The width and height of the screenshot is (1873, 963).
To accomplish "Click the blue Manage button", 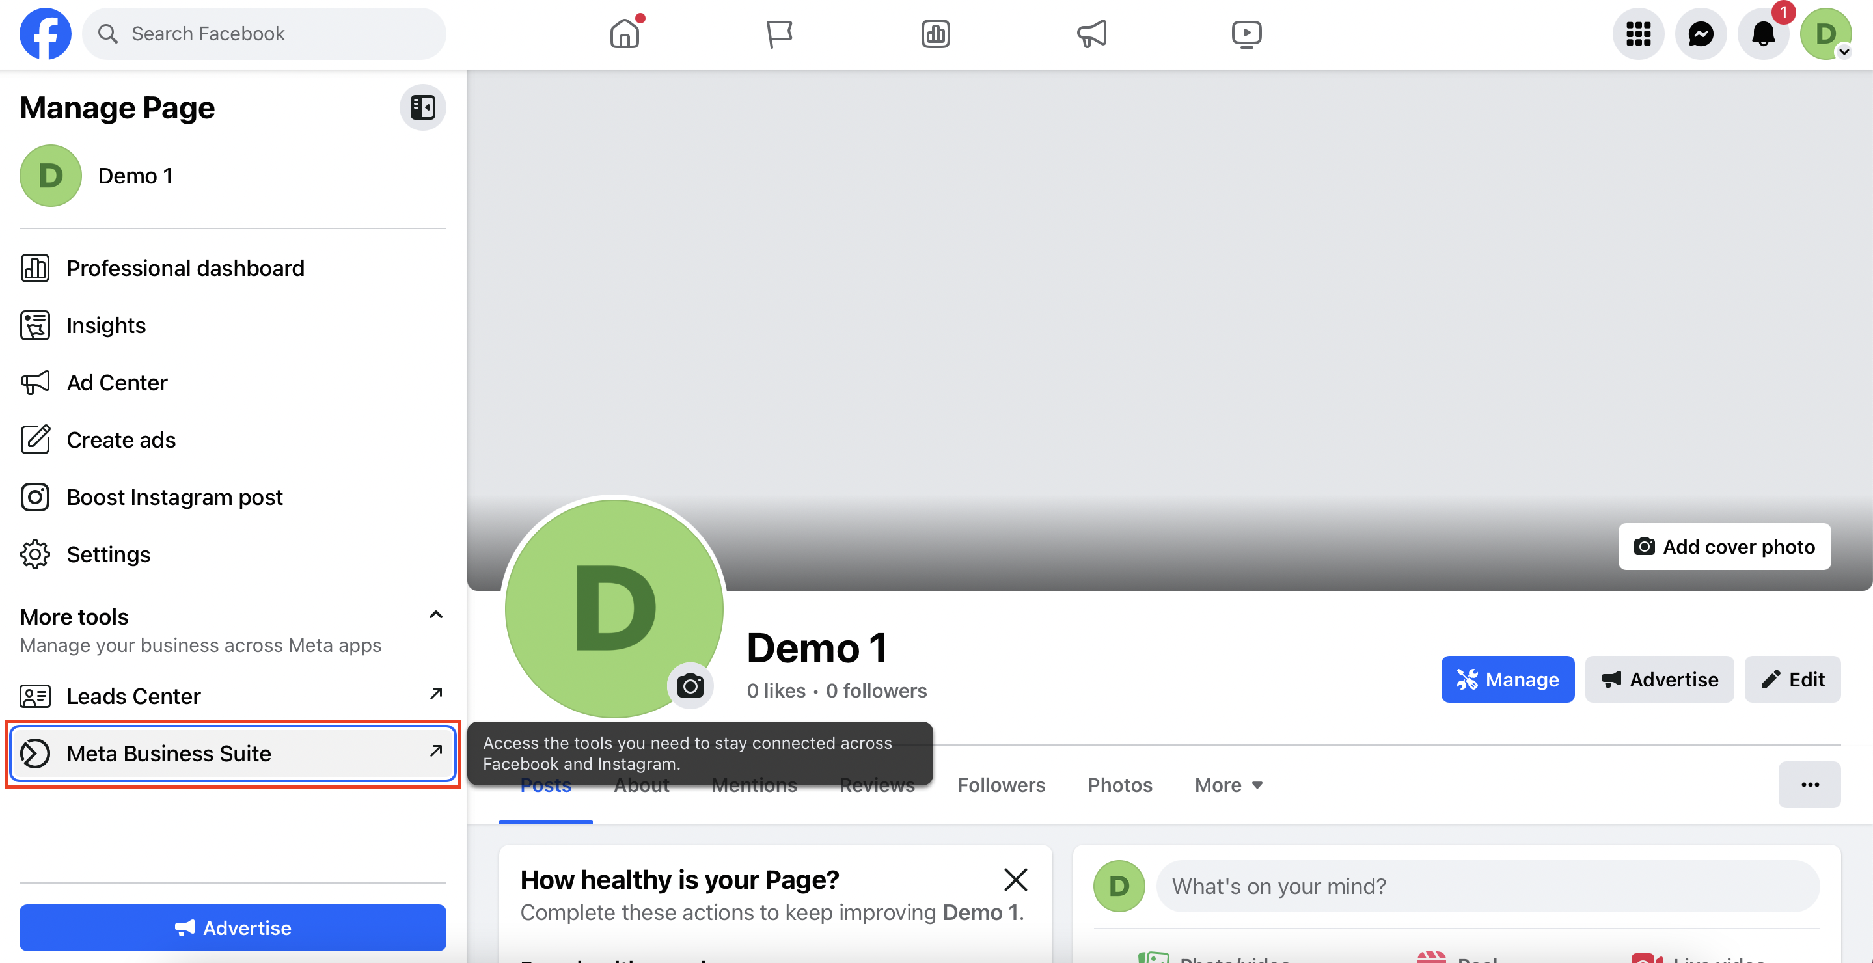I will (1507, 679).
